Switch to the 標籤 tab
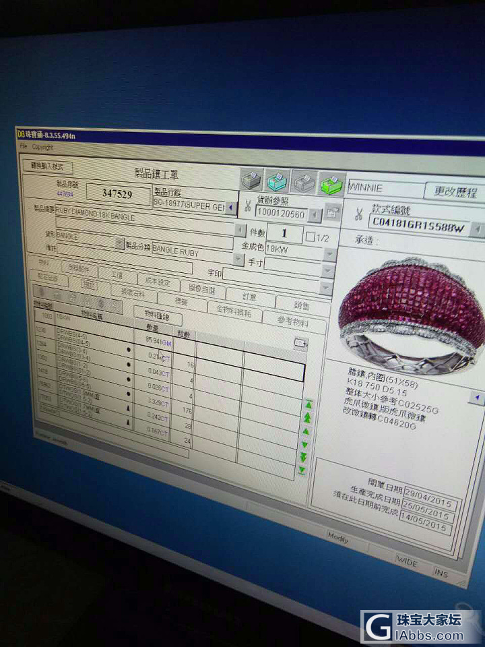Screen dimensions: 485x647 click(x=181, y=302)
